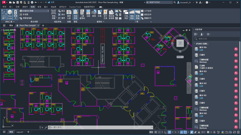This screenshot has height=135, width=241.
Task: Click 比較 link under 版本 V12
Action: (201, 86)
